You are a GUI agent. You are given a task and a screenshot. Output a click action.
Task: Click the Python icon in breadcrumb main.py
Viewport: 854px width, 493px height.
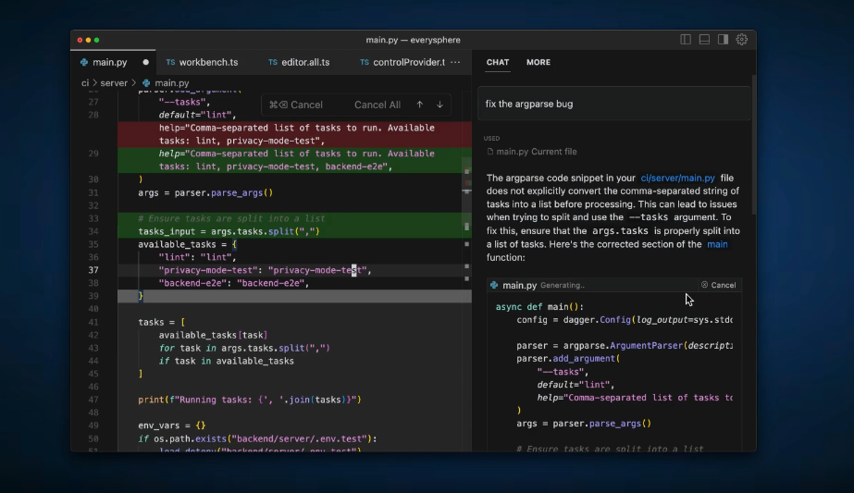pos(147,83)
